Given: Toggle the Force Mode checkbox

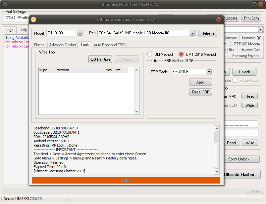Looking at the screenshot, I should click(x=235, y=80).
